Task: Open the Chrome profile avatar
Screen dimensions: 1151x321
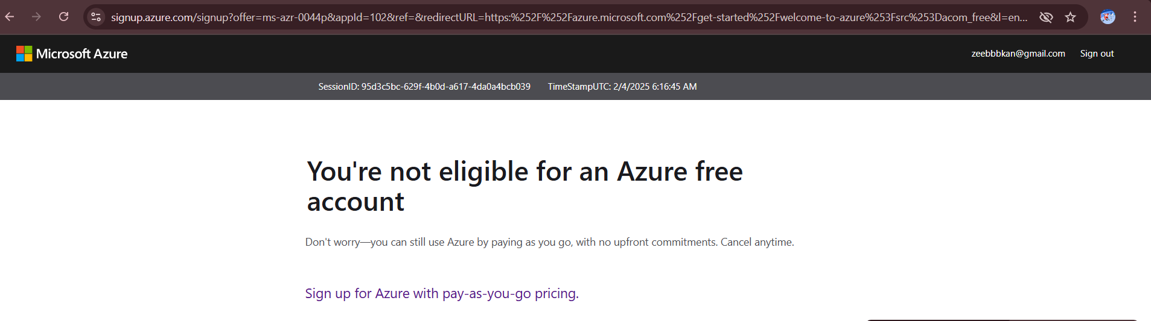Action: click(1108, 17)
